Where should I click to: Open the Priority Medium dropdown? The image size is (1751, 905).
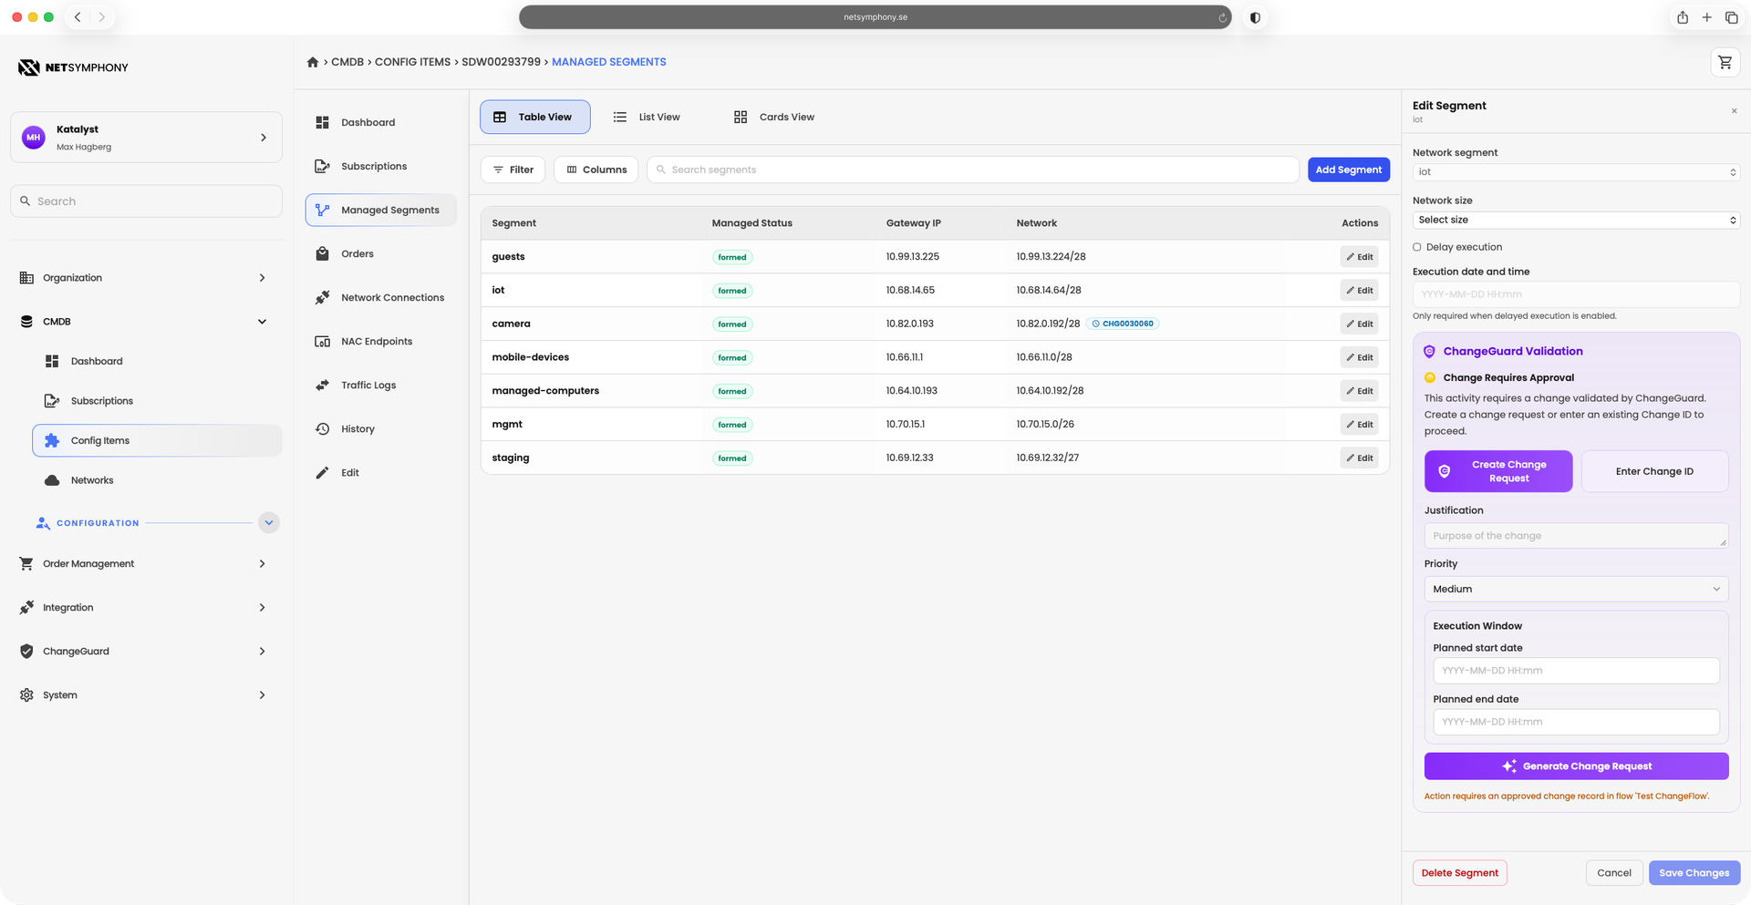point(1576,589)
